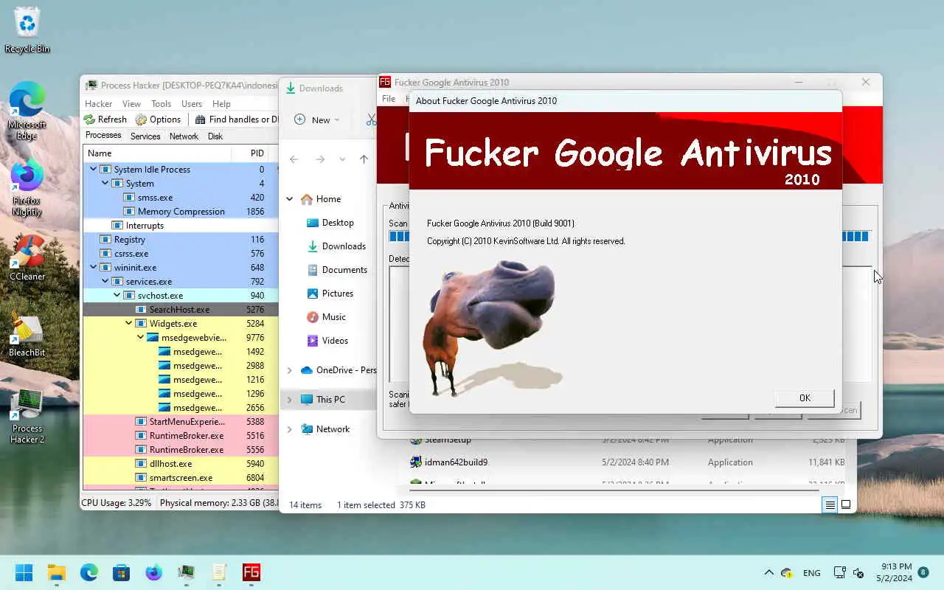Screen dimensions: 944x590
Task: Select the Interrupts row
Action: click(x=180, y=226)
